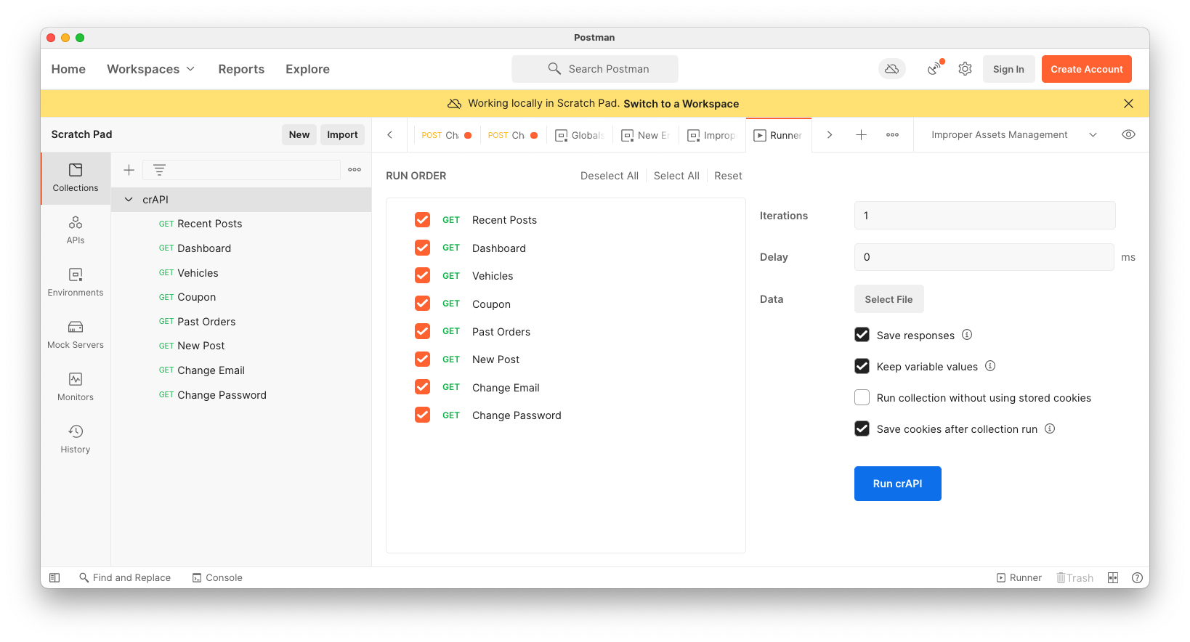This screenshot has height=642, width=1190.
Task: Click the offline cloud sync icon
Action: coord(892,69)
